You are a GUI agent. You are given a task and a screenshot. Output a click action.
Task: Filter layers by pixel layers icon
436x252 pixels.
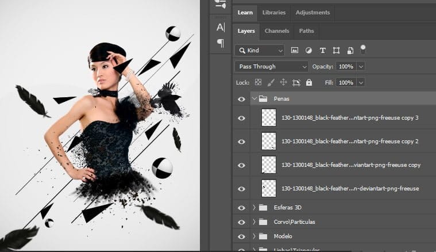[295, 51]
